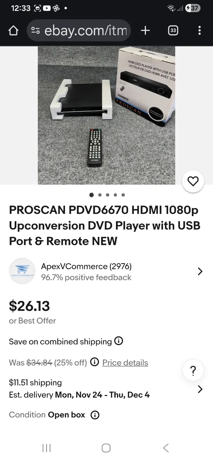213x461 pixels.
Task: Select the second image carousel dot
Action: [x=99, y=195]
